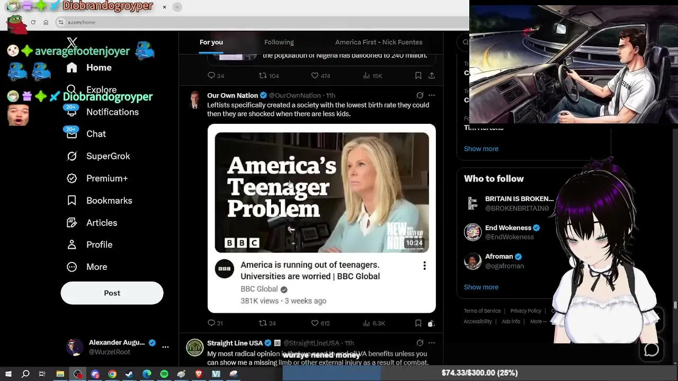
Task: Click Show more under trending section
Action: click(x=481, y=149)
